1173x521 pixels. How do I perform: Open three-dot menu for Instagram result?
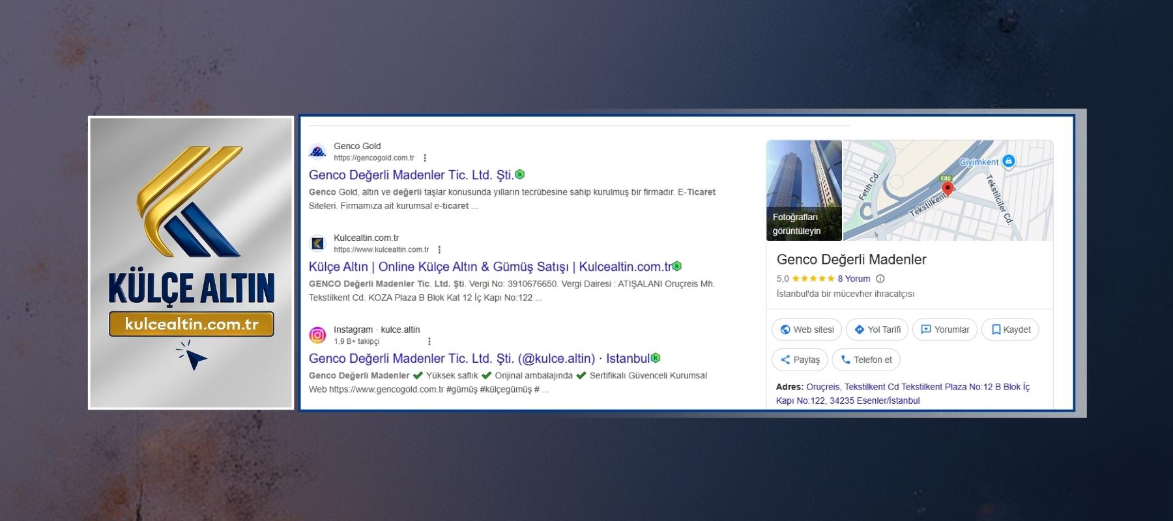pyautogui.click(x=429, y=341)
